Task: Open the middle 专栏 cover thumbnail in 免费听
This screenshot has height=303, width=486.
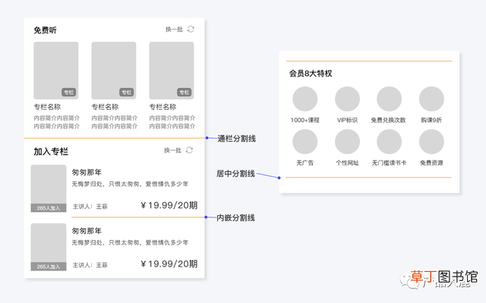Action: (x=114, y=70)
